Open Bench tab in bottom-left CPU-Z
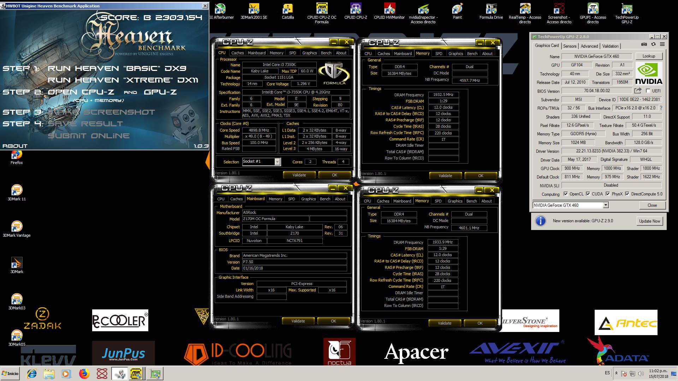 (x=325, y=199)
